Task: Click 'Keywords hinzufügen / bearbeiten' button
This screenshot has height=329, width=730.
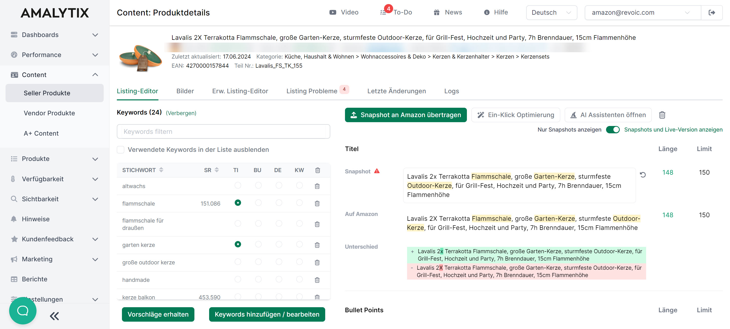Action: pyautogui.click(x=267, y=314)
